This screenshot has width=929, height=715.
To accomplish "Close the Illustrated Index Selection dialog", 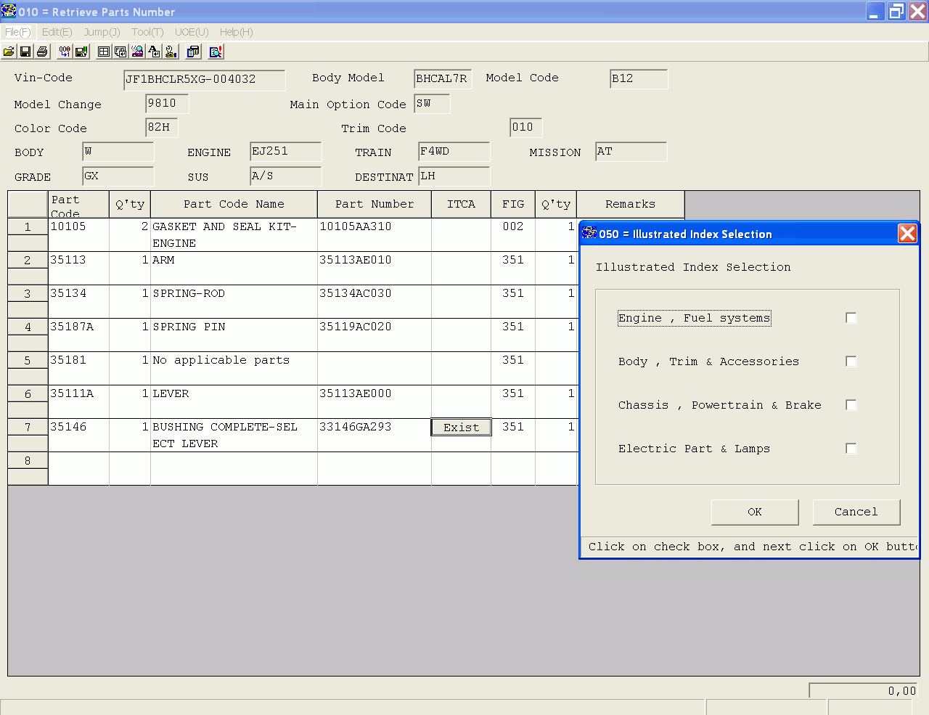I will [907, 233].
